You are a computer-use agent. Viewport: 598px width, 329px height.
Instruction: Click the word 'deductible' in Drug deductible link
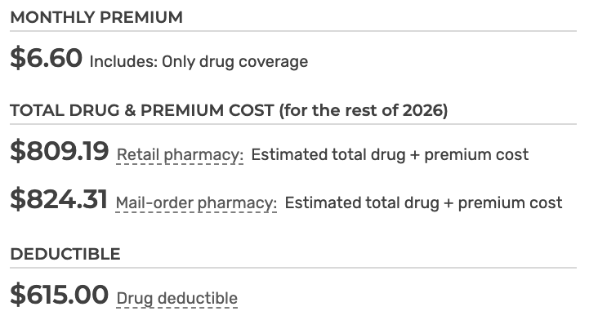pyautogui.click(x=198, y=299)
